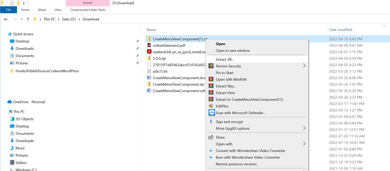Click the Norton Security icon in context menu

(211, 66)
